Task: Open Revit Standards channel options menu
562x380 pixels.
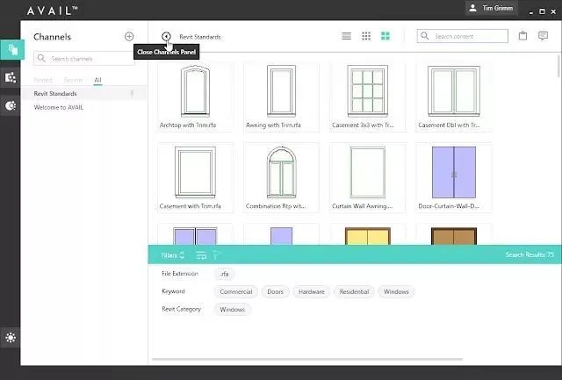Action: tap(132, 94)
